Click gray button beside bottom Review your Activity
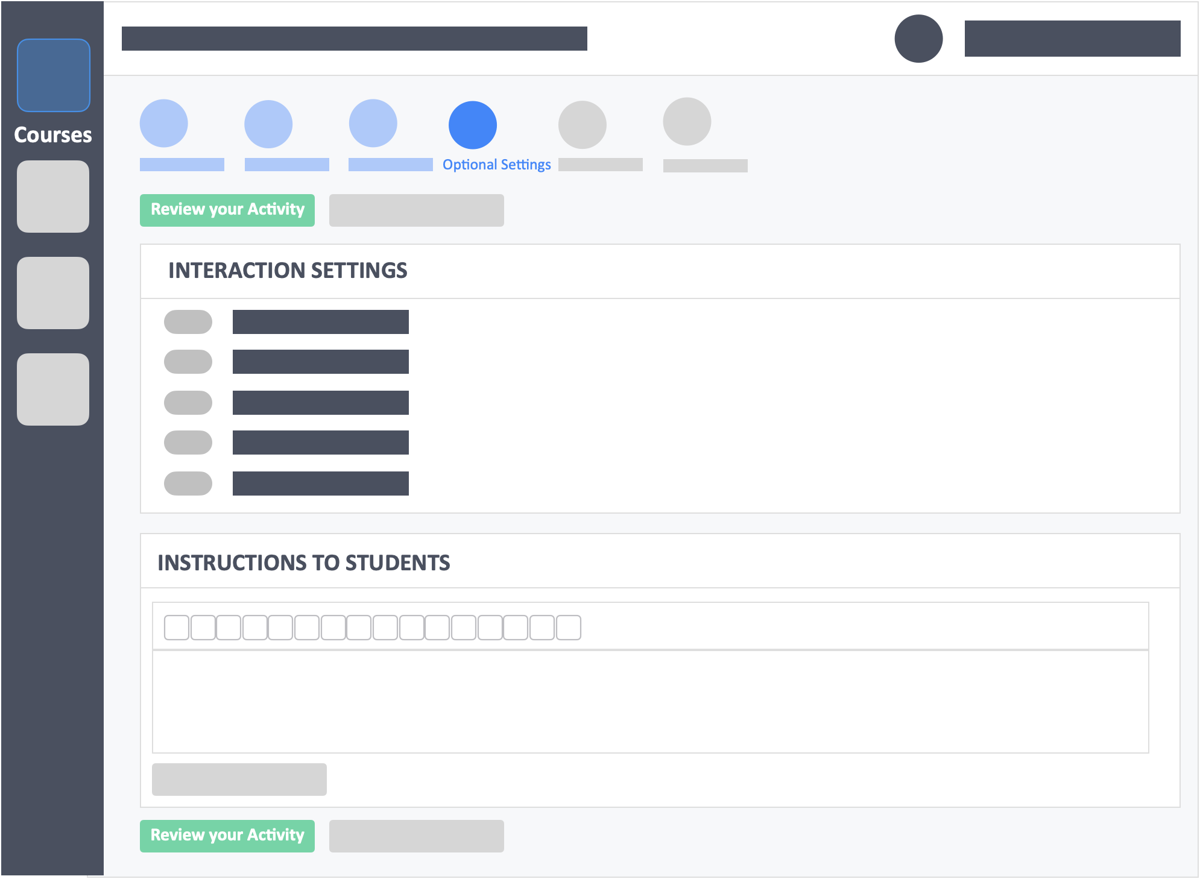Screen dimensions: 1200x879 417,836
